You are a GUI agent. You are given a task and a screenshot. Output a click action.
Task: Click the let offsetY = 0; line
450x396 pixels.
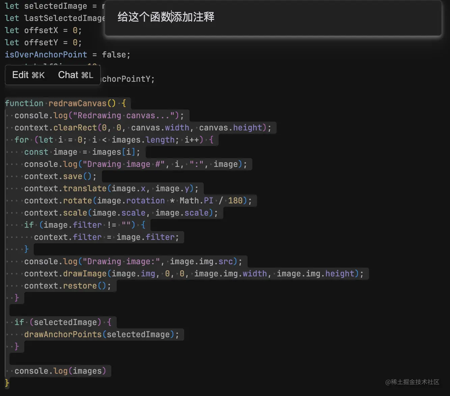[43, 43]
